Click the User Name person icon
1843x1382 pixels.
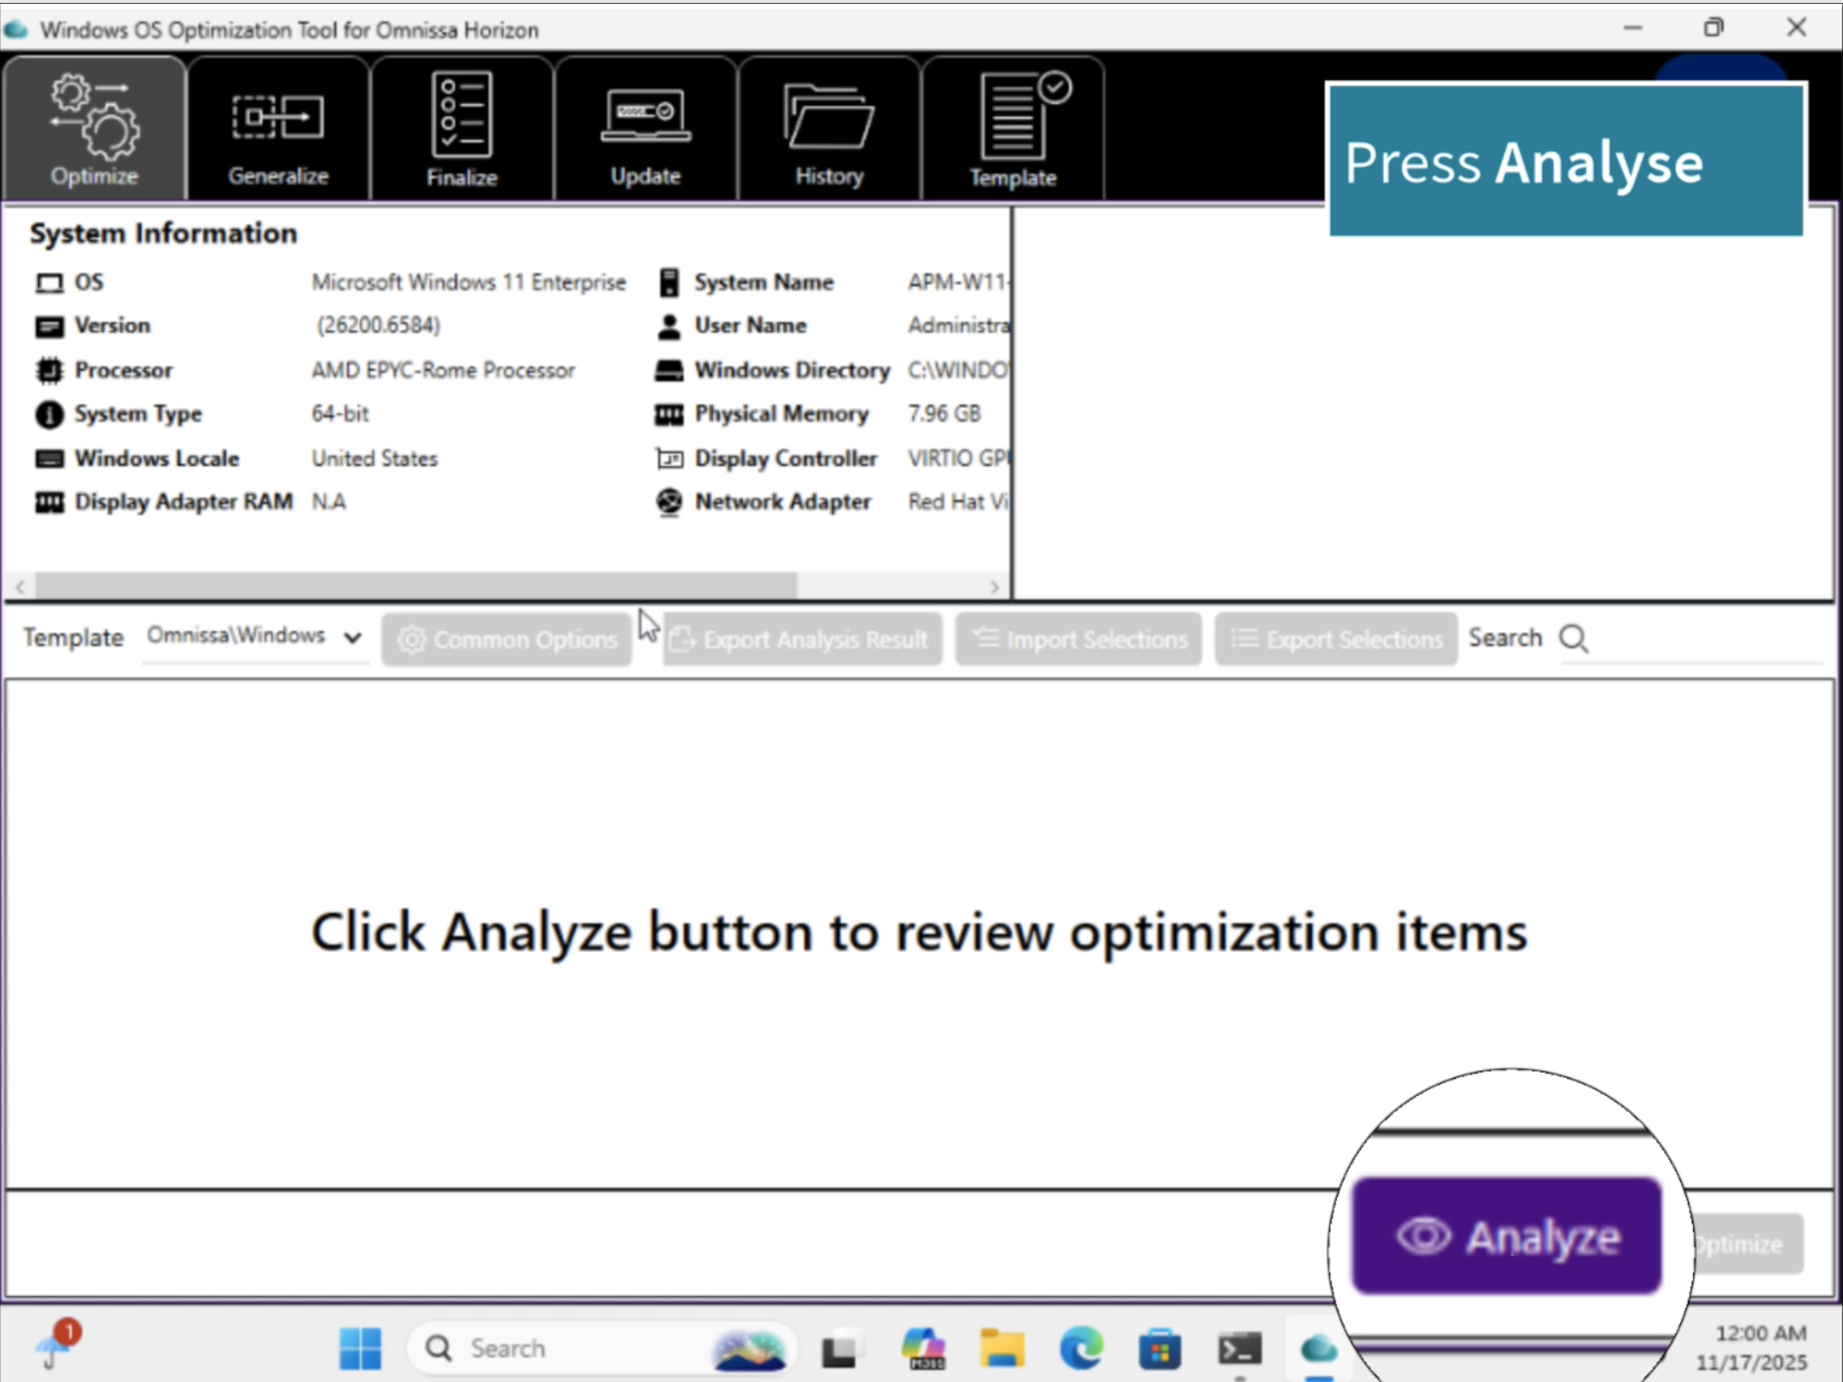(x=669, y=327)
